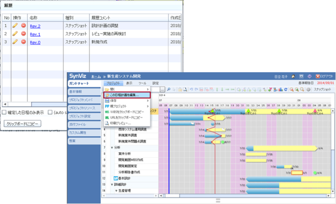Viewport: 336px width, 204px height.
Task: Click the pink 8/4 milestone triangle
Action: tap(315, 111)
